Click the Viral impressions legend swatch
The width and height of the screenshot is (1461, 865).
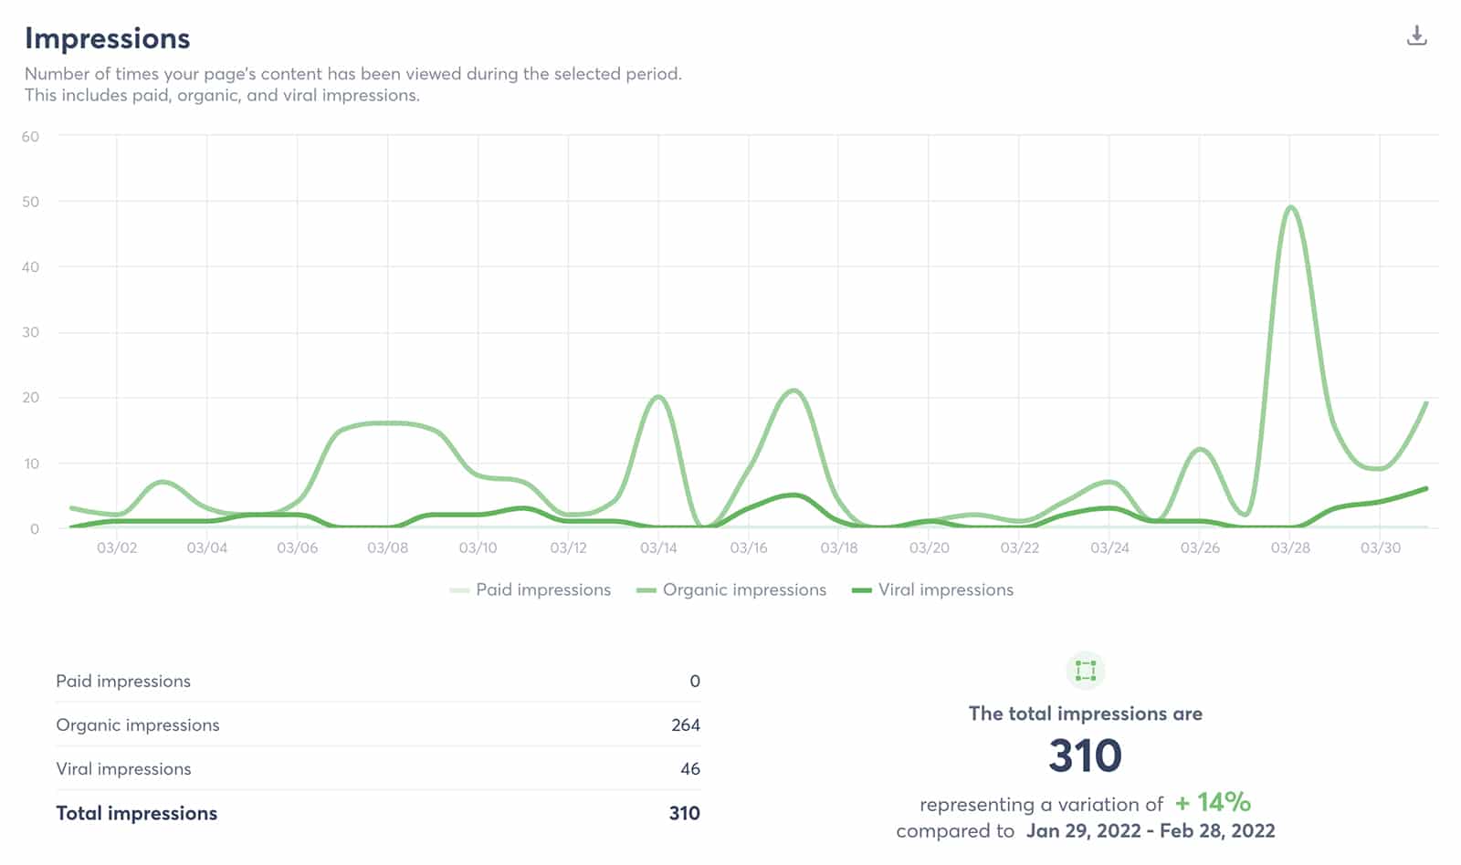coord(860,589)
